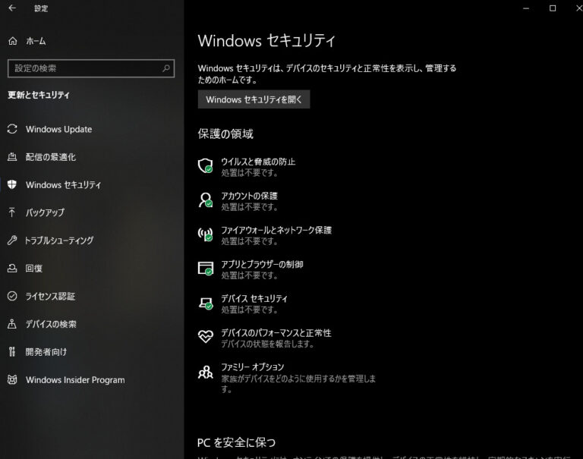Click the 回復 recovery icon
Image resolution: width=583 pixels, height=459 pixels.
[x=12, y=268]
